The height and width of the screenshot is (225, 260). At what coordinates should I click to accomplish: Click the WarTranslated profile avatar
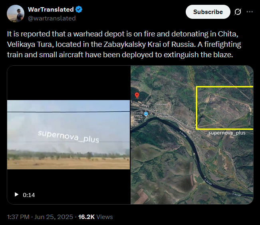click(16, 14)
